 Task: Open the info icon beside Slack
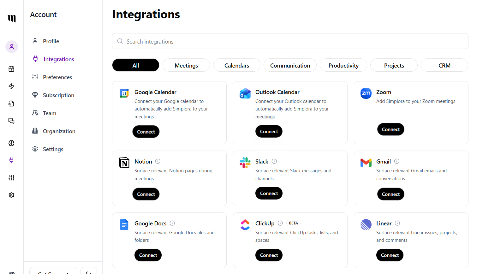(274, 161)
